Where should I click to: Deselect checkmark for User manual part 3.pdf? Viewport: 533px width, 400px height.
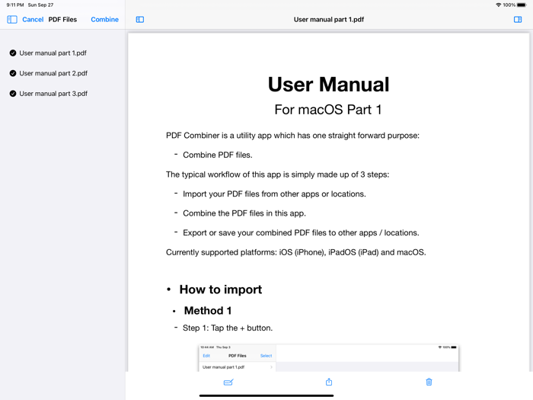[x=13, y=94]
